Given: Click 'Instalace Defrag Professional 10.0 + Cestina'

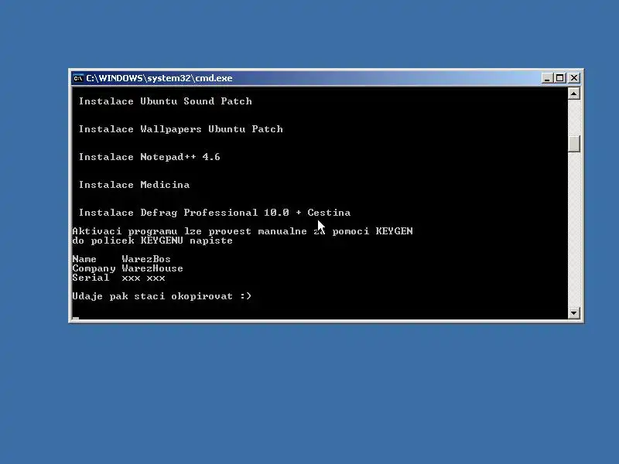Looking at the screenshot, I should [x=215, y=213].
